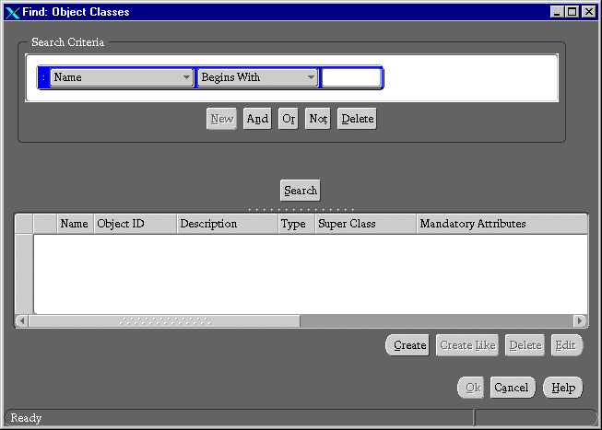Select the Object ID column header
The height and width of the screenshot is (430, 602).
pos(135,224)
